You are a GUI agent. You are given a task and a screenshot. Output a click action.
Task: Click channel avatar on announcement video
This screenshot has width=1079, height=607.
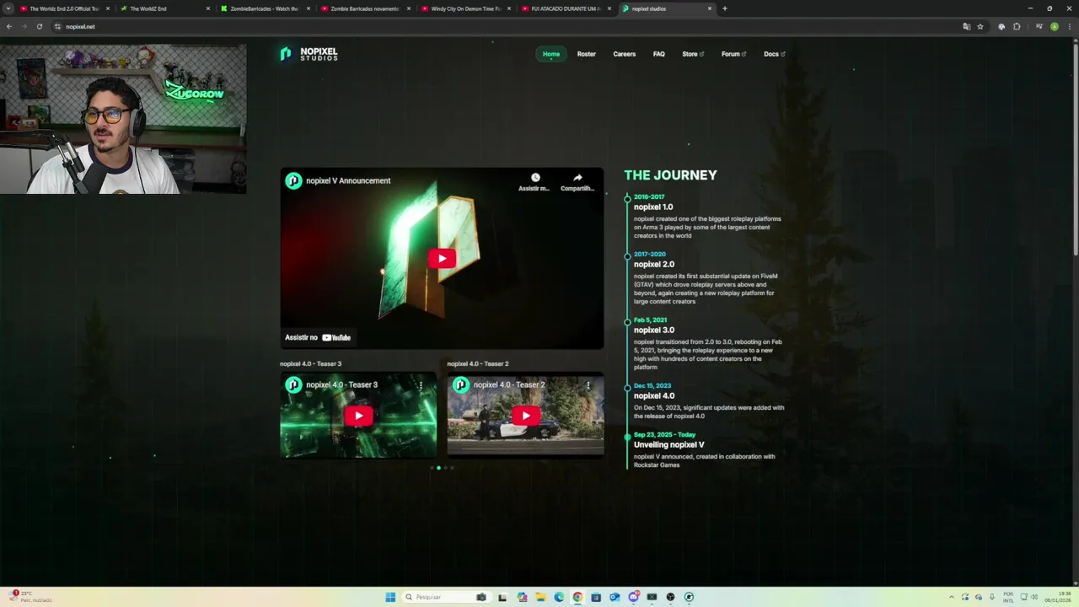click(x=293, y=180)
